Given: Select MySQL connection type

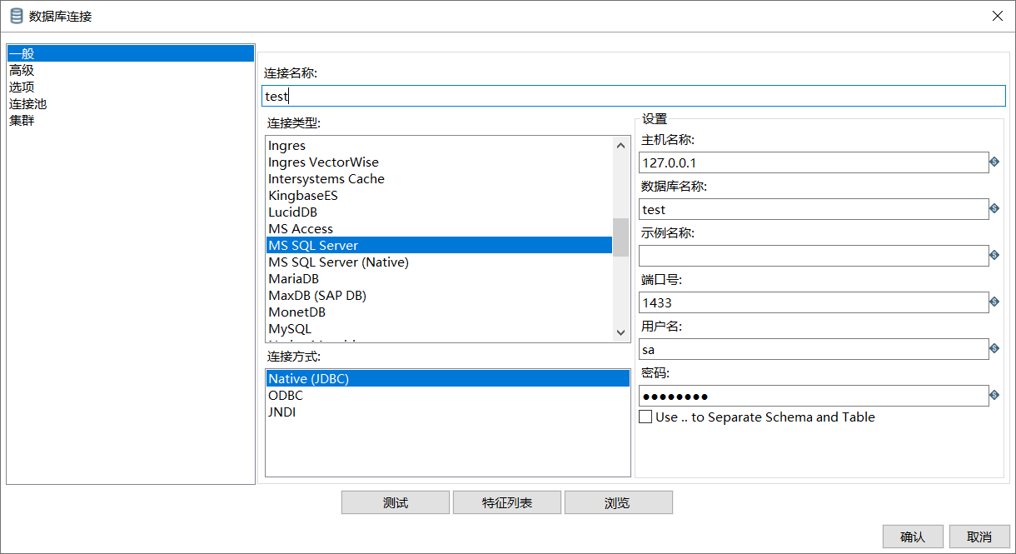Looking at the screenshot, I should (290, 329).
